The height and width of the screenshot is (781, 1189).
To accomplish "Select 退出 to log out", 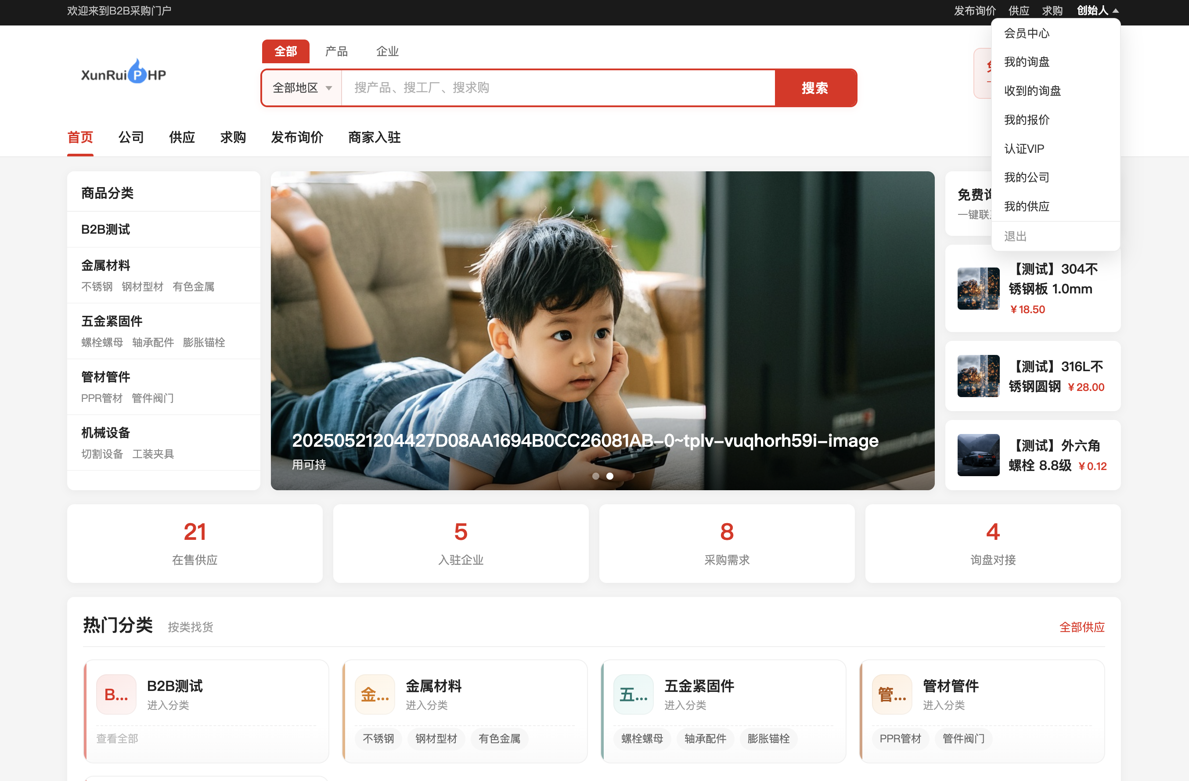I will pos(1055,236).
